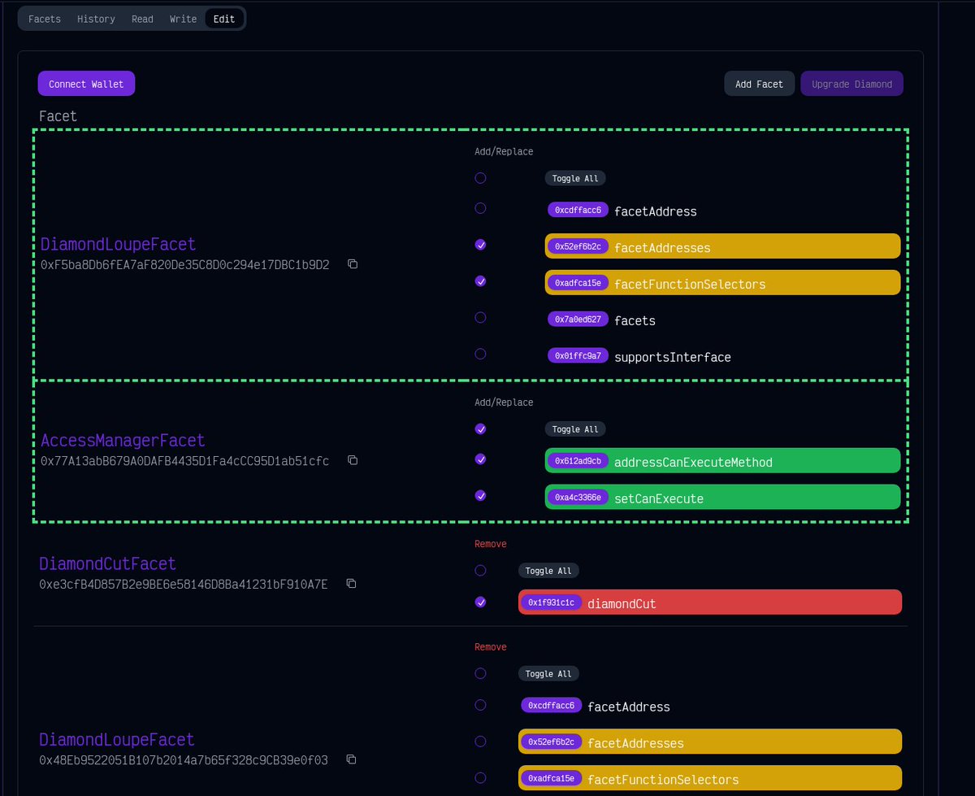Image resolution: width=975 pixels, height=796 pixels.
Task: Uncheck the diamondCut removal checkbox
Action: pos(480,602)
